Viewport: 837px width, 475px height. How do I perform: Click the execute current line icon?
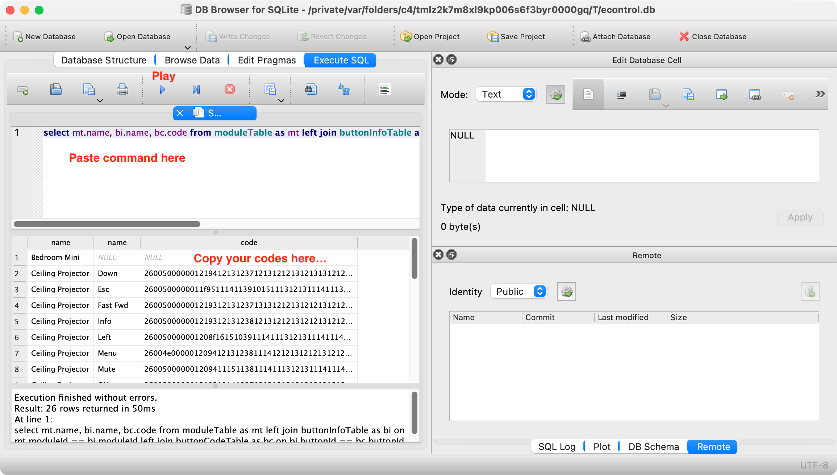(196, 89)
